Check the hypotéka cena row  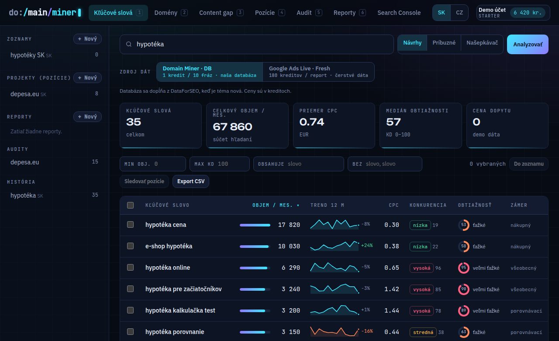click(x=130, y=225)
